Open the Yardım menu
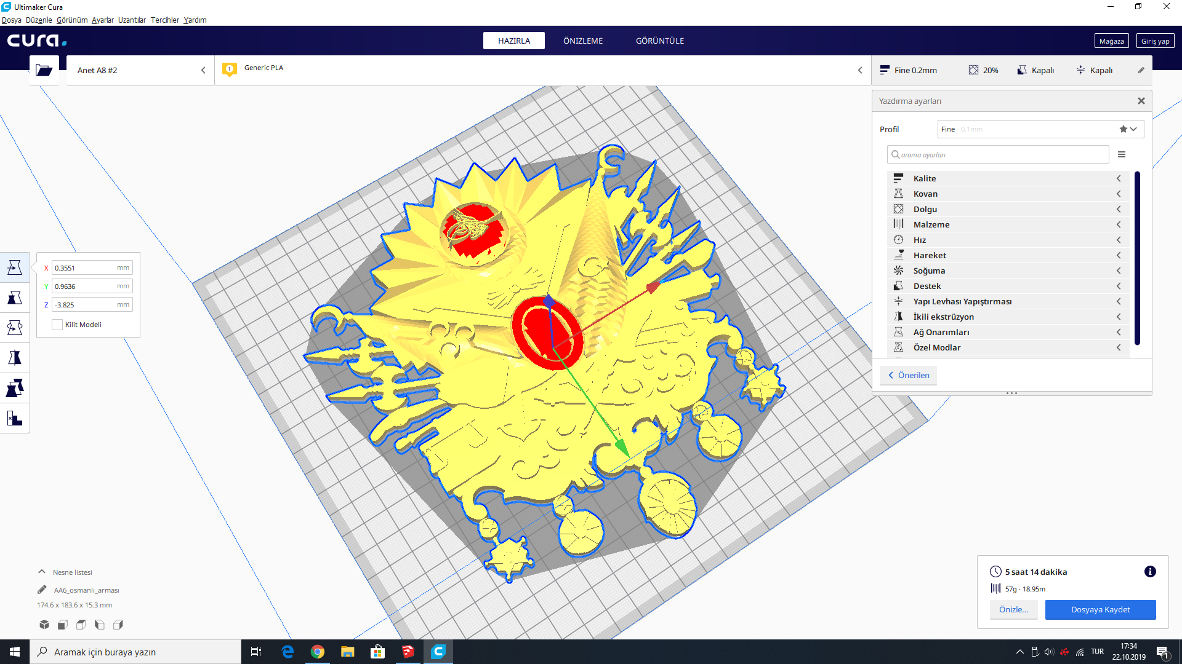The height and width of the screenshot is (664, 1182). pos(195,20)
